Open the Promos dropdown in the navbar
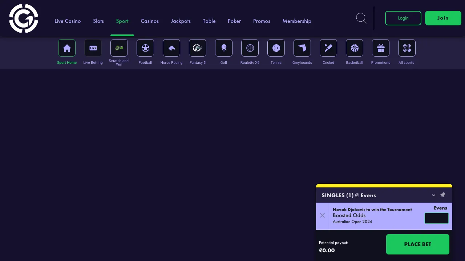Screen dimensions: 465x261 pos(262,21)
